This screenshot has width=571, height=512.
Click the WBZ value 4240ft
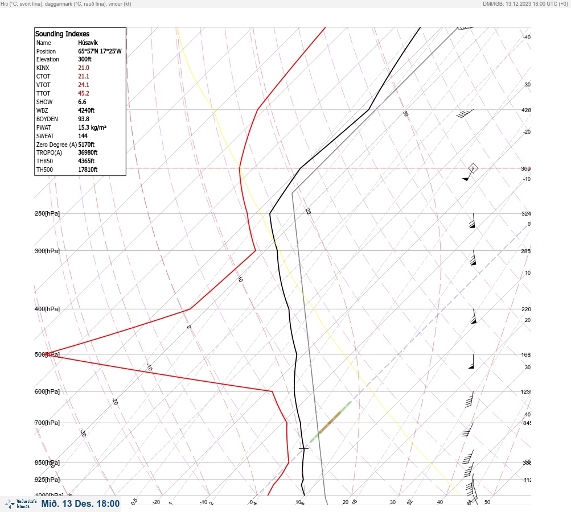[x=86, y=110]
